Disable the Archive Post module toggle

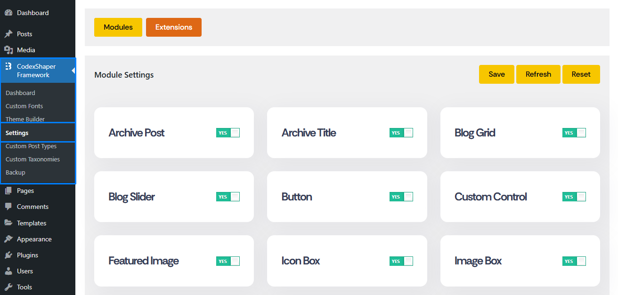point(228,133)
